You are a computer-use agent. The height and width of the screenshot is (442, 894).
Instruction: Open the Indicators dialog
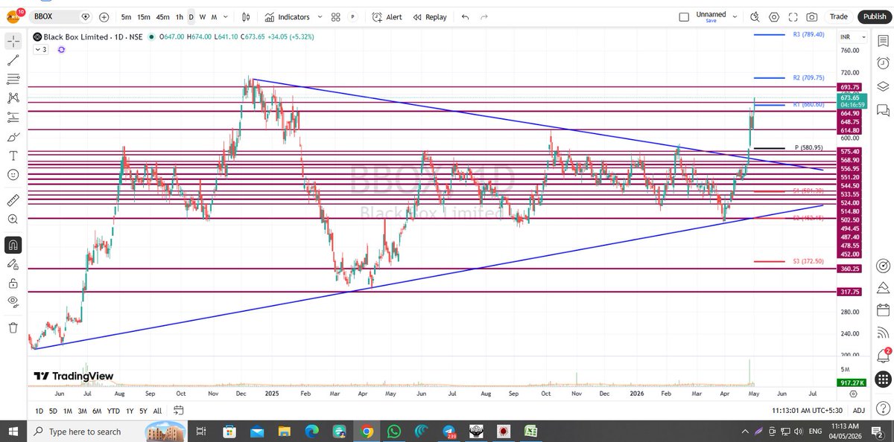click(287, 16)
